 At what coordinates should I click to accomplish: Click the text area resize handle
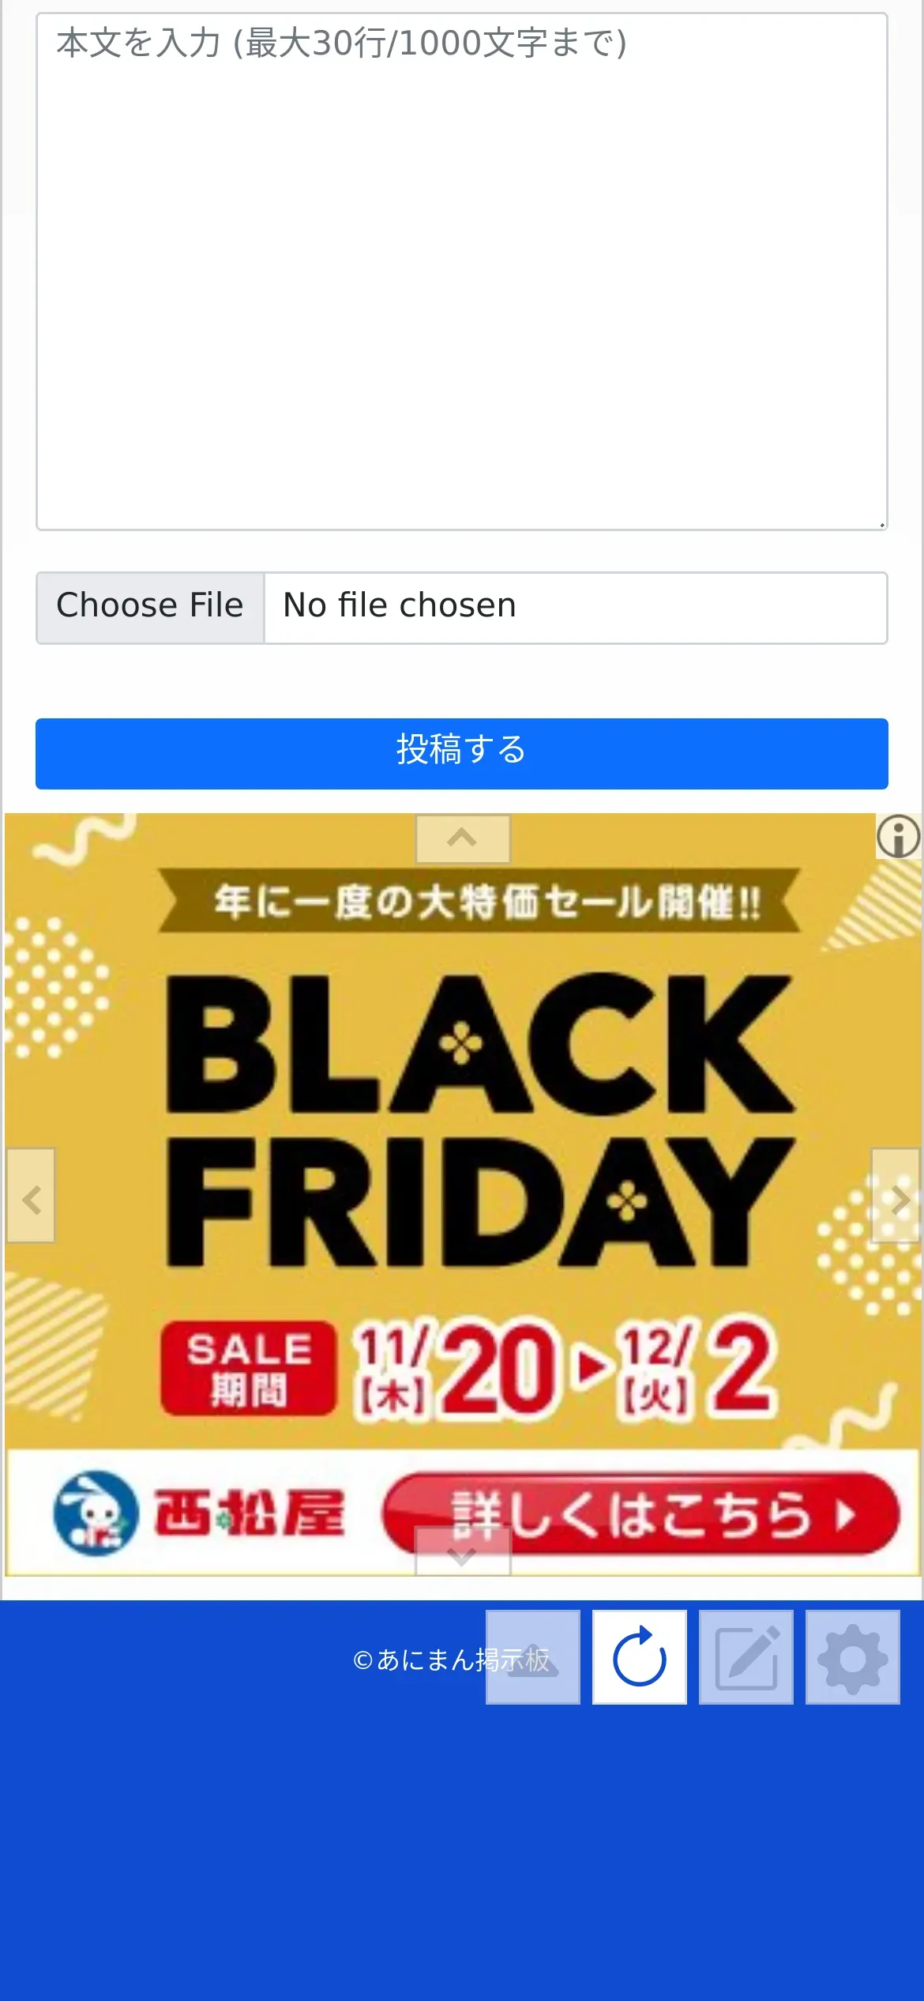(881, 523)
